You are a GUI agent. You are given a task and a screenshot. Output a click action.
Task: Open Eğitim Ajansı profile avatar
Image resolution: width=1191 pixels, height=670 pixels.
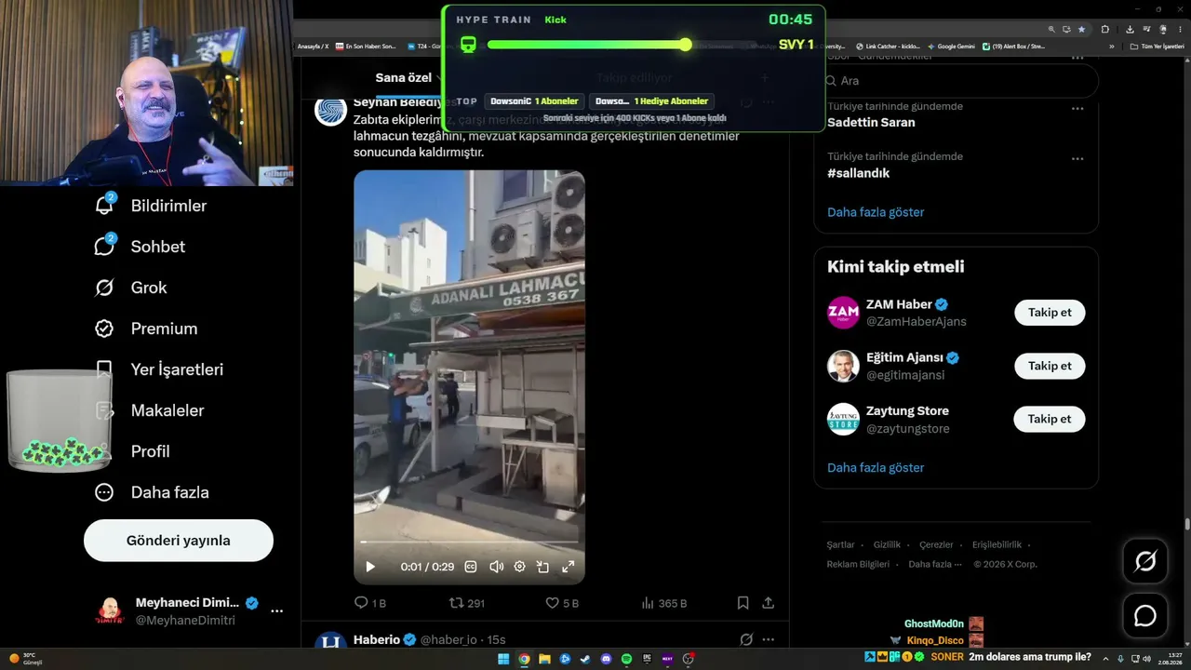point(843,366)
